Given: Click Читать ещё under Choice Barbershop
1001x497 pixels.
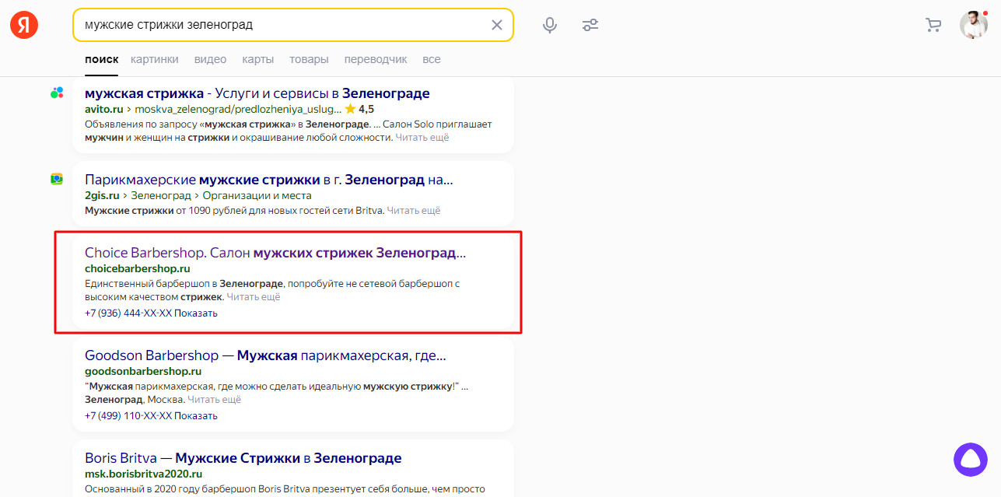Looking at the screenshot, I should tap(254, 296).
